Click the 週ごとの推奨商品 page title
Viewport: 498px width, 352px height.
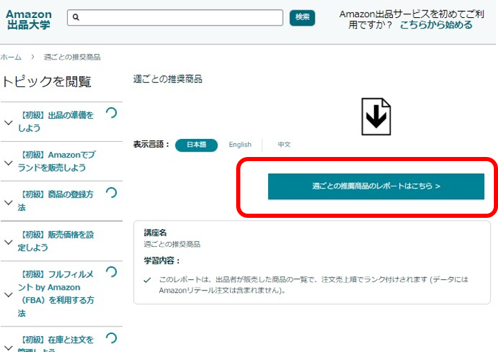168,79
